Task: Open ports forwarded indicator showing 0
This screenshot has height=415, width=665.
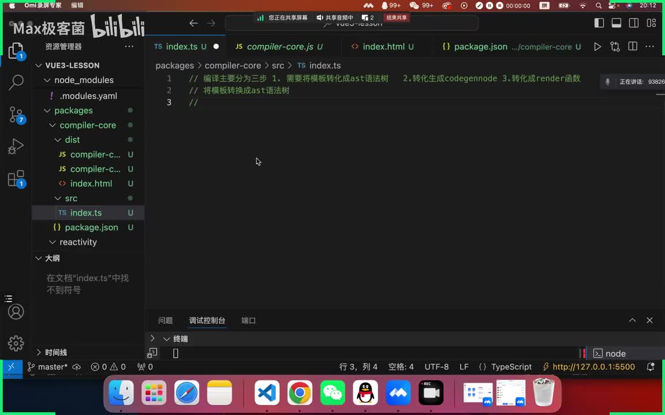Action: pos(145,367)
